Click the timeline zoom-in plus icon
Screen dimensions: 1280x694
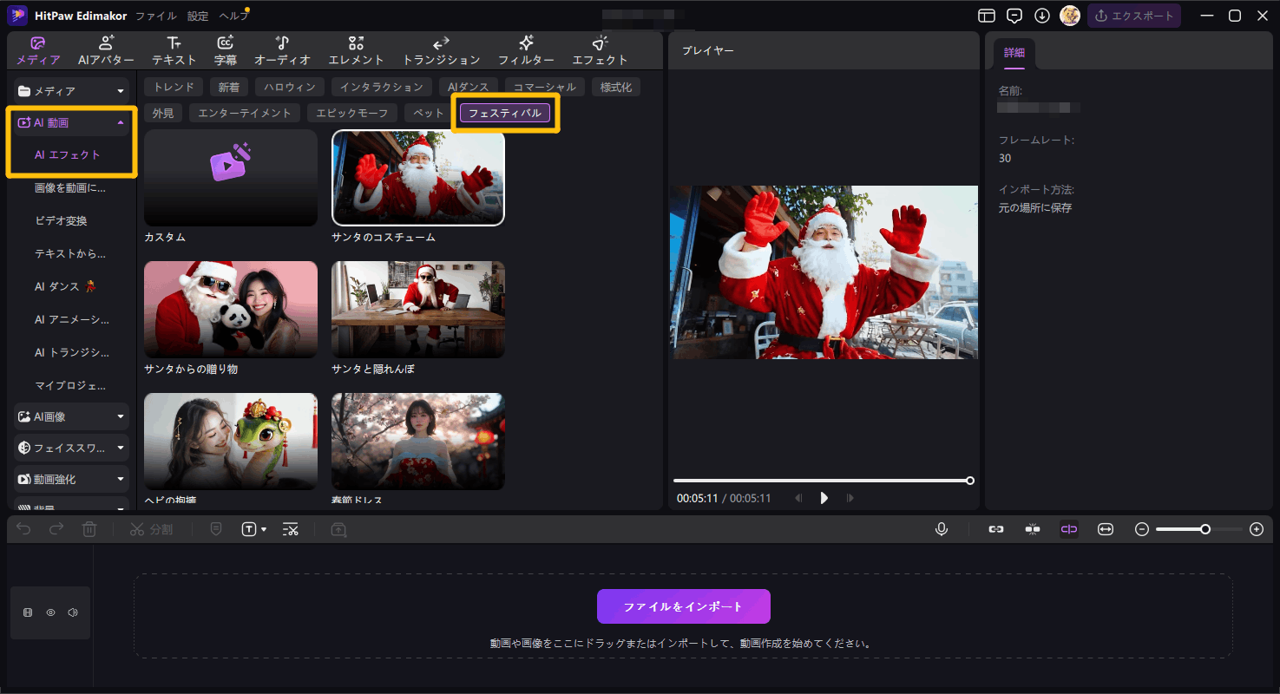coord(1257,529)
